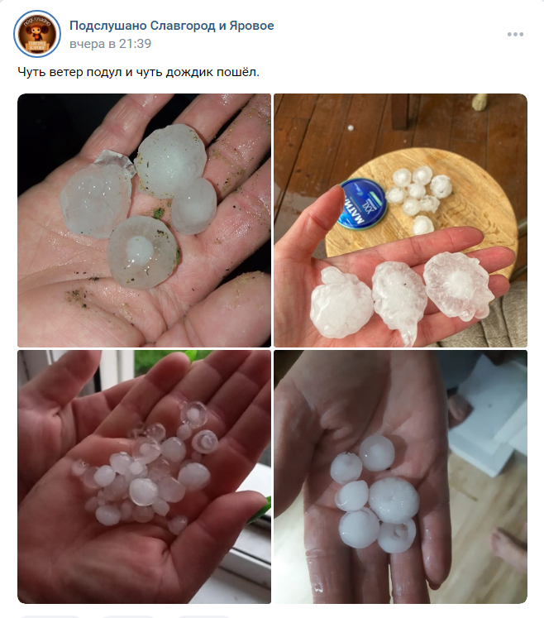This screenshot has height=618, width=544.
Task: Click the gray post date under the group name
Action: coord(110,43)
